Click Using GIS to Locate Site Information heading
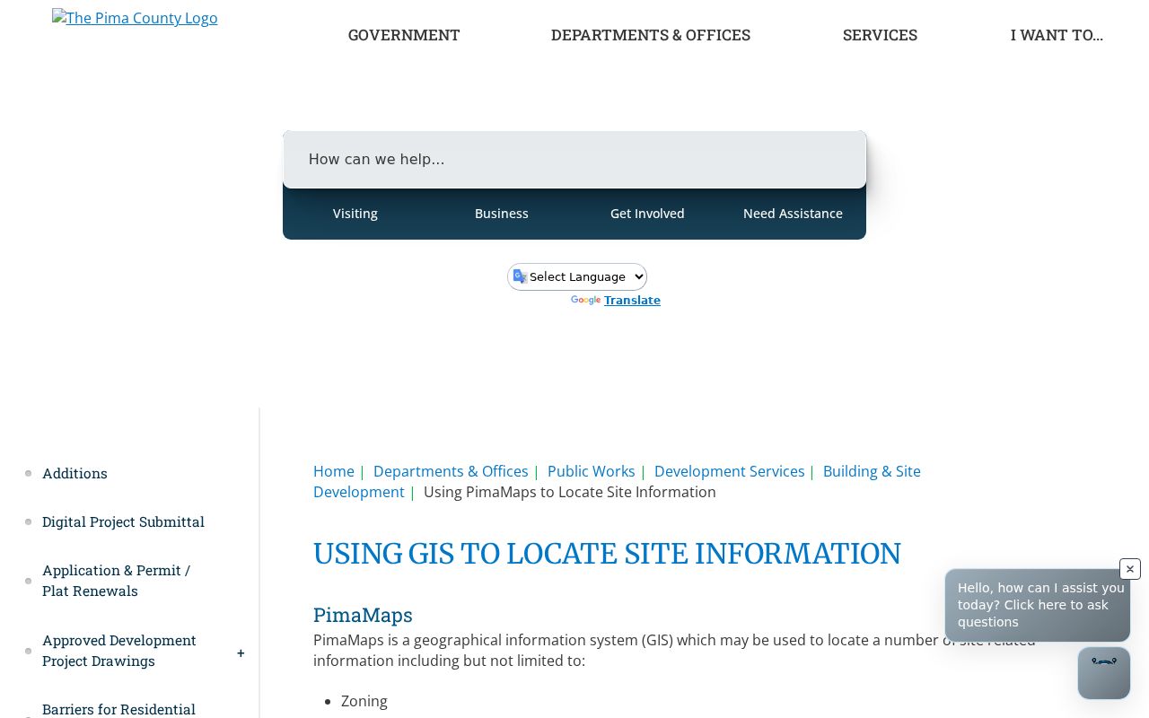 (x=607, y=554)
